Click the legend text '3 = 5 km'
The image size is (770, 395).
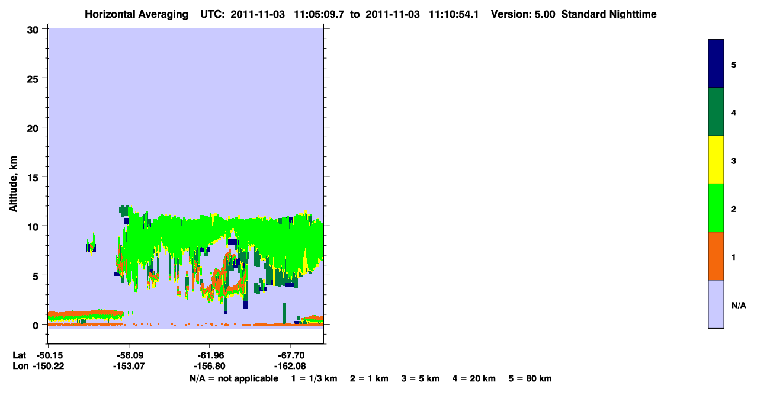click(420, 378)
